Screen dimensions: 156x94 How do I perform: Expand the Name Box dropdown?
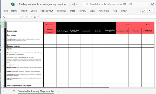pyautogui.click(x=21, y=17)
